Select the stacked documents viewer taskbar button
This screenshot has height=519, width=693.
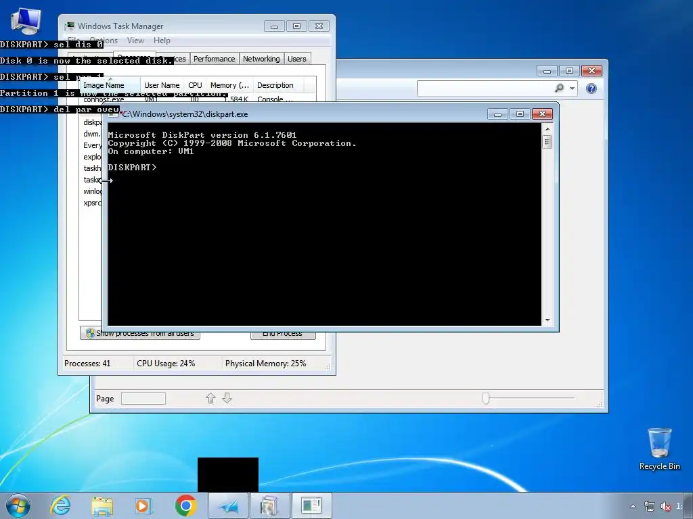pyautogui.click(x=269, y=505)
